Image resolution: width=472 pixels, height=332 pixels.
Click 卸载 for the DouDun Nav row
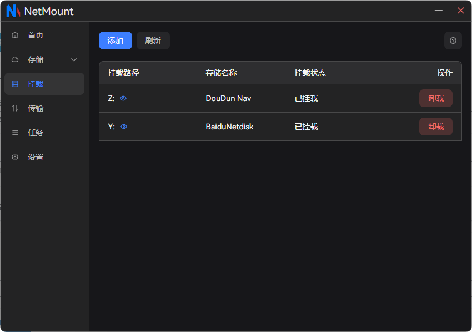pos(435,98)
